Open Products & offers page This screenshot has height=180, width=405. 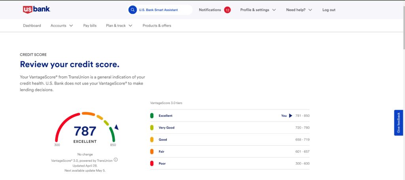pos(157,26)
